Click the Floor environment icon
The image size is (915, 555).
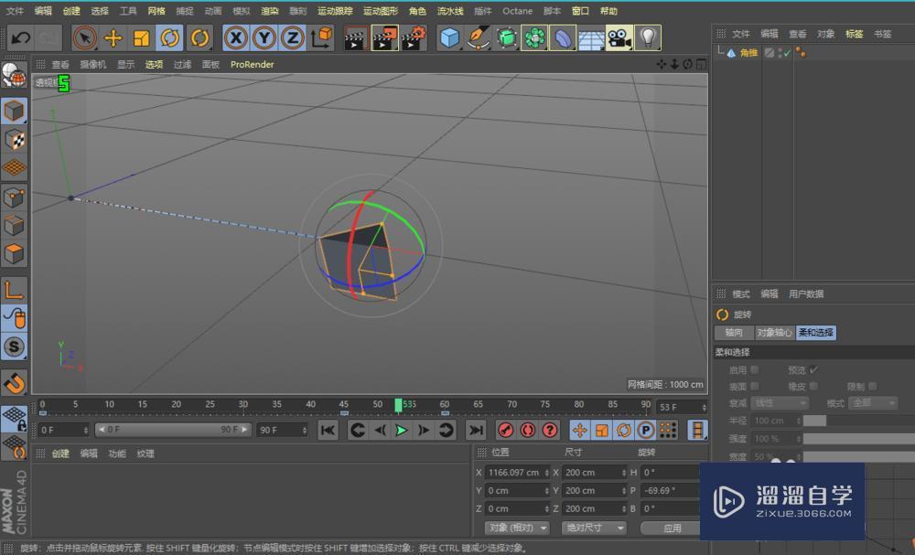pos(590,37)
